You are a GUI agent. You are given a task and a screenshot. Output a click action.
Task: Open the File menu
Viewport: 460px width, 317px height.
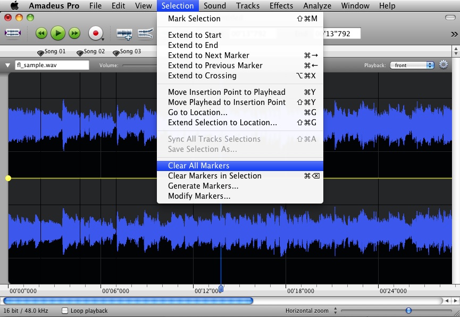95,5
